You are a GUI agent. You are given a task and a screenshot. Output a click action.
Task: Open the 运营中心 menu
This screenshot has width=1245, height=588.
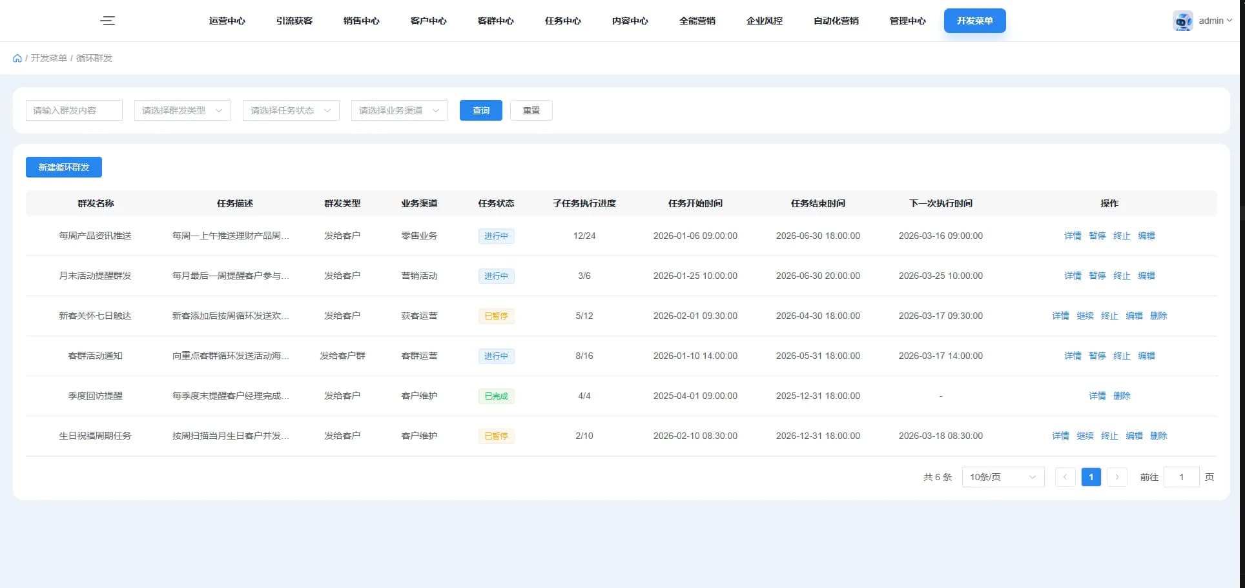[227, 21]
